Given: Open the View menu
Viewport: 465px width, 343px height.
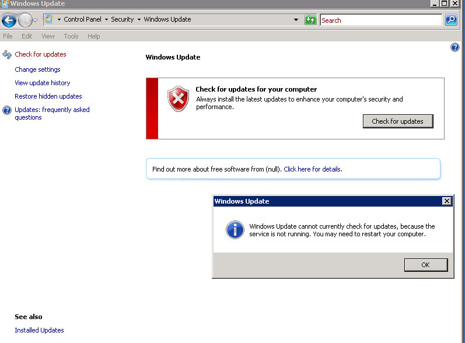Looking at the screenshot, I should pos(48,36).
